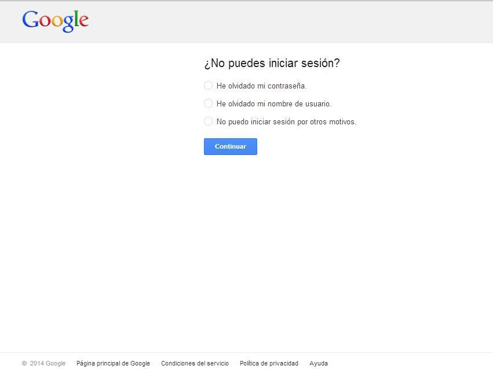The height and width of the screenshot is (369, 493).
Task: Click the Google logo in the header
Action: tap(55, 21)
